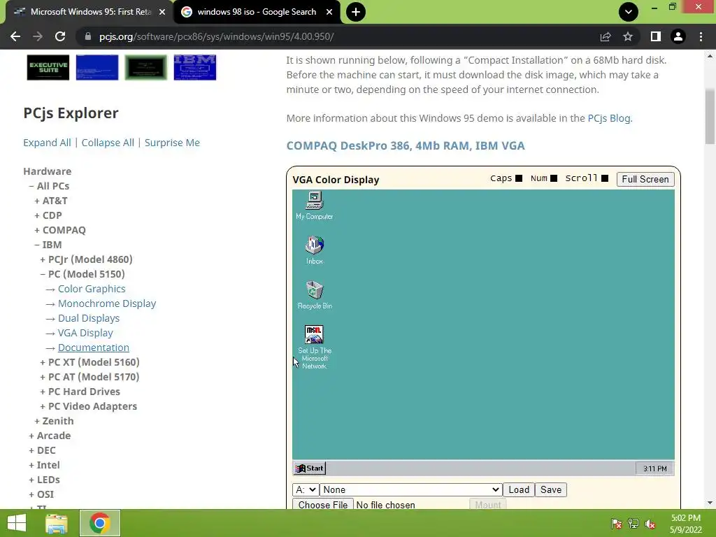Open File Explorer from taskbar
The image size is (716, 537).
pyautogui.click(x=57, y=523)
